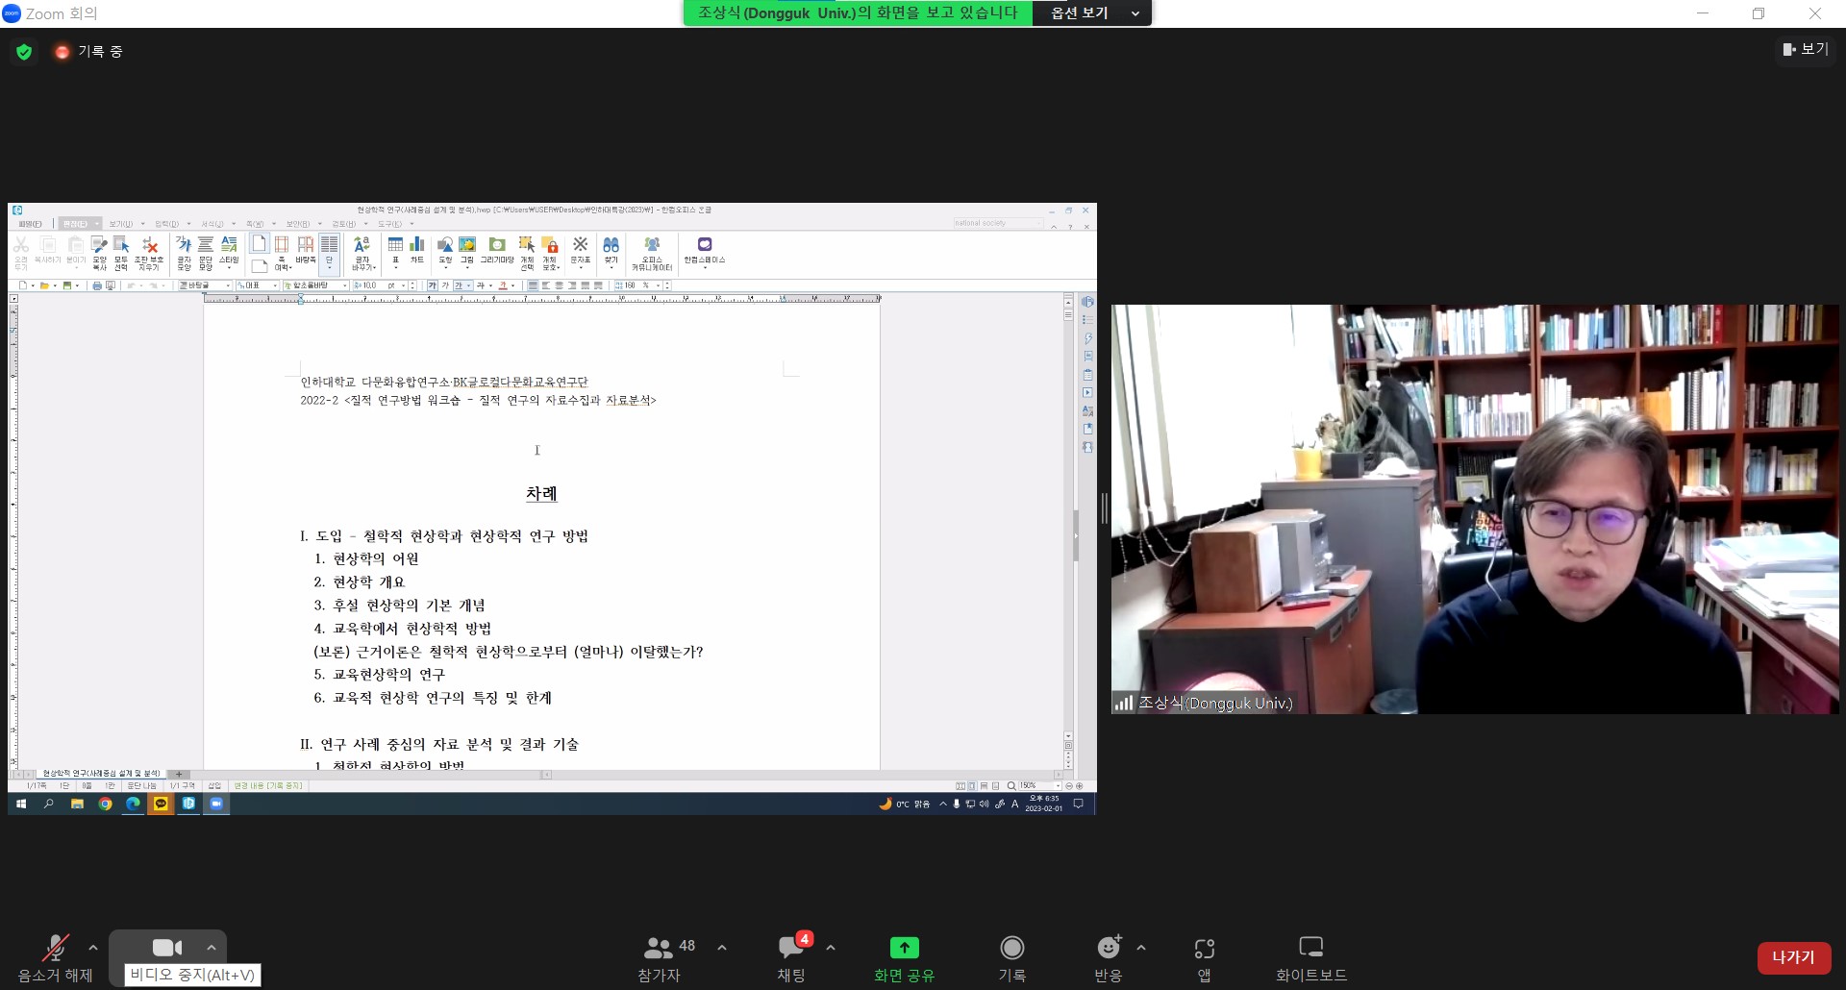Expand reactions options arrow beside 반응

1141,948
